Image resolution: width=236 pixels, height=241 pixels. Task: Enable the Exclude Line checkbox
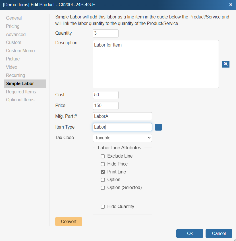[103, 156]
